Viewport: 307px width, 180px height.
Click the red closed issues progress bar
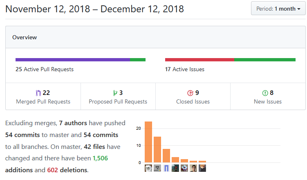[x=199, y=60]
